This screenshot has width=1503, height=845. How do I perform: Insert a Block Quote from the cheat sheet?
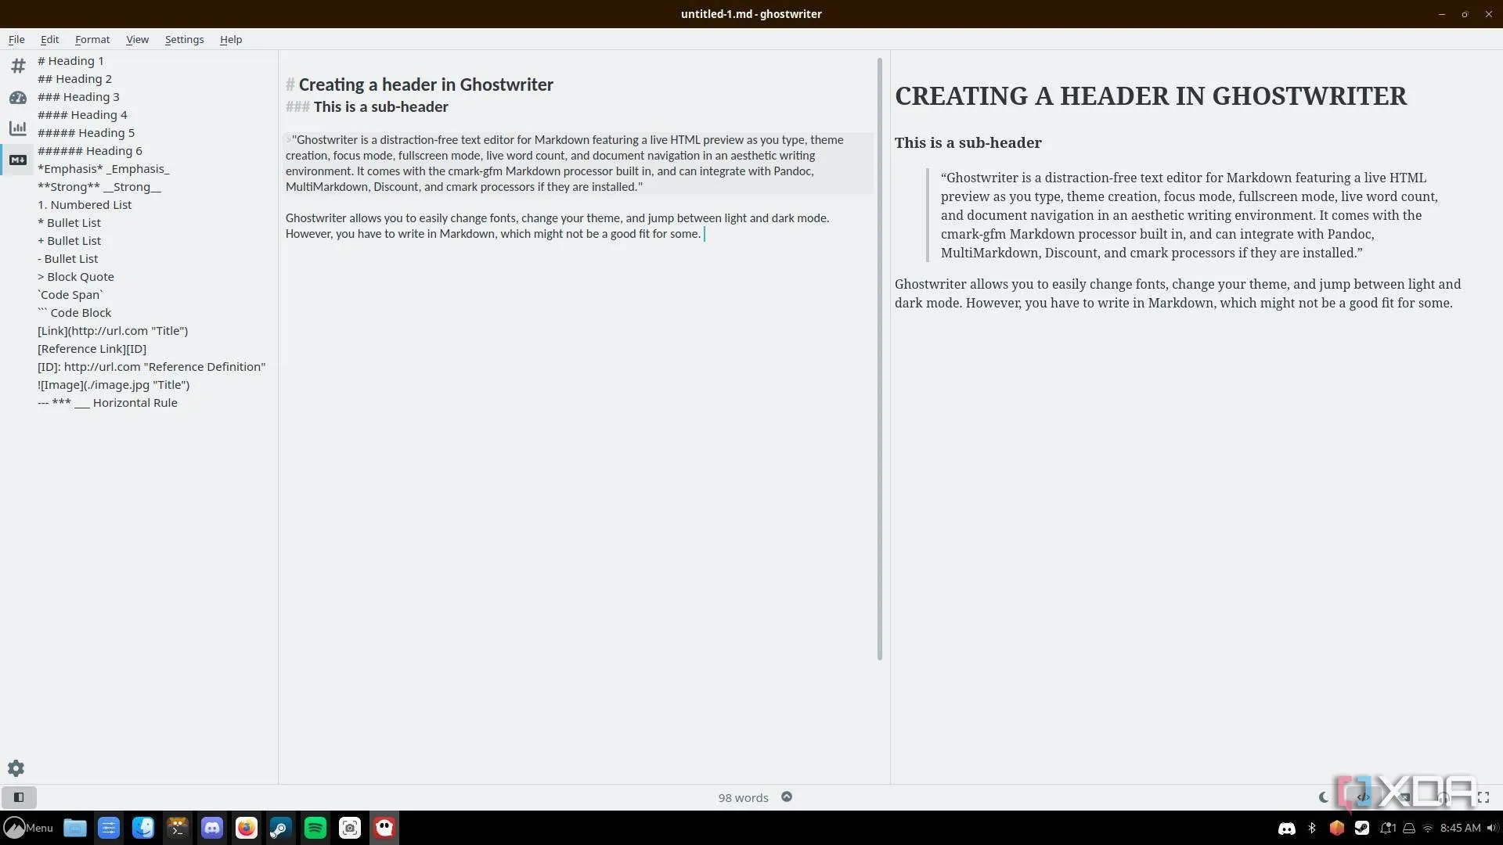point(75,276)
